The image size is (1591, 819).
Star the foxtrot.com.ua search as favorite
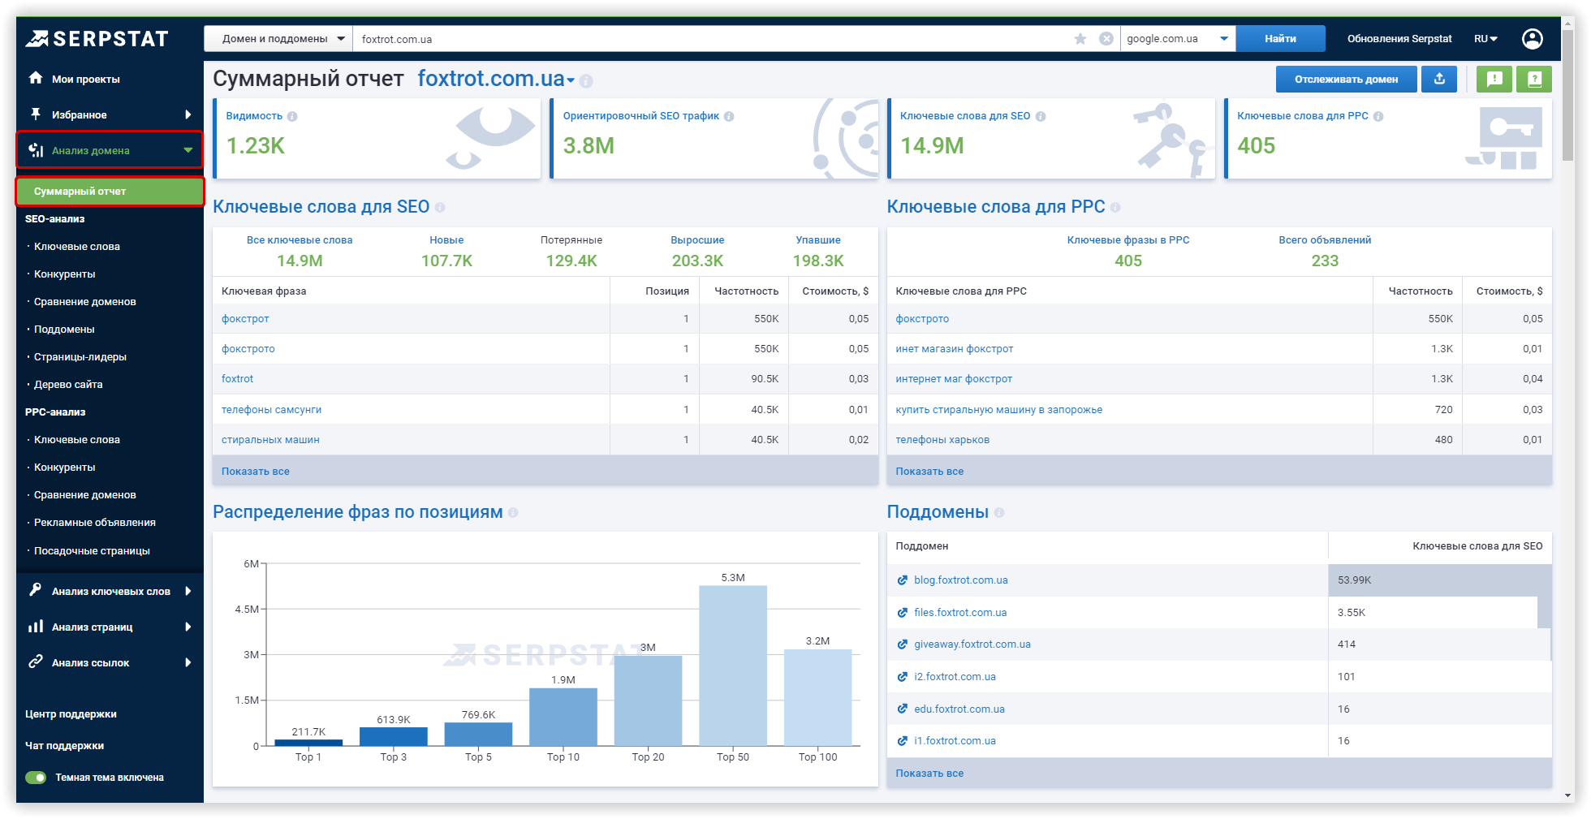(1080, 39)
